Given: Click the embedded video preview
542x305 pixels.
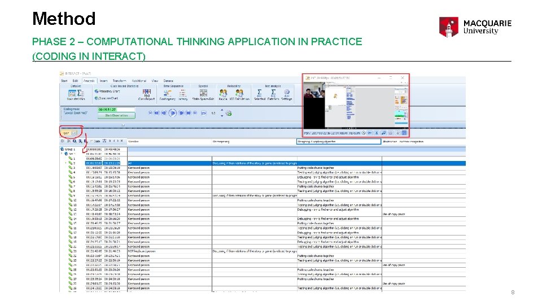Looking at the screenshot, I should click(x=356, y=106).
